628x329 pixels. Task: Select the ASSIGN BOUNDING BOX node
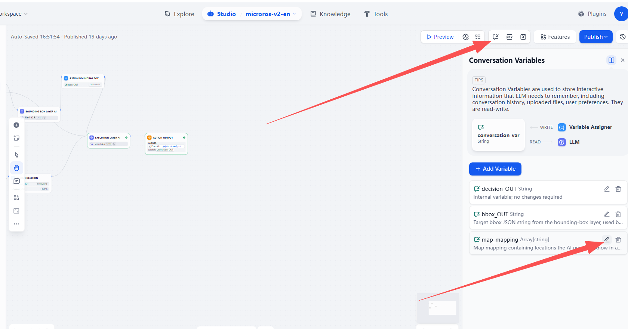pyautogui.click(x=83, y=81)
